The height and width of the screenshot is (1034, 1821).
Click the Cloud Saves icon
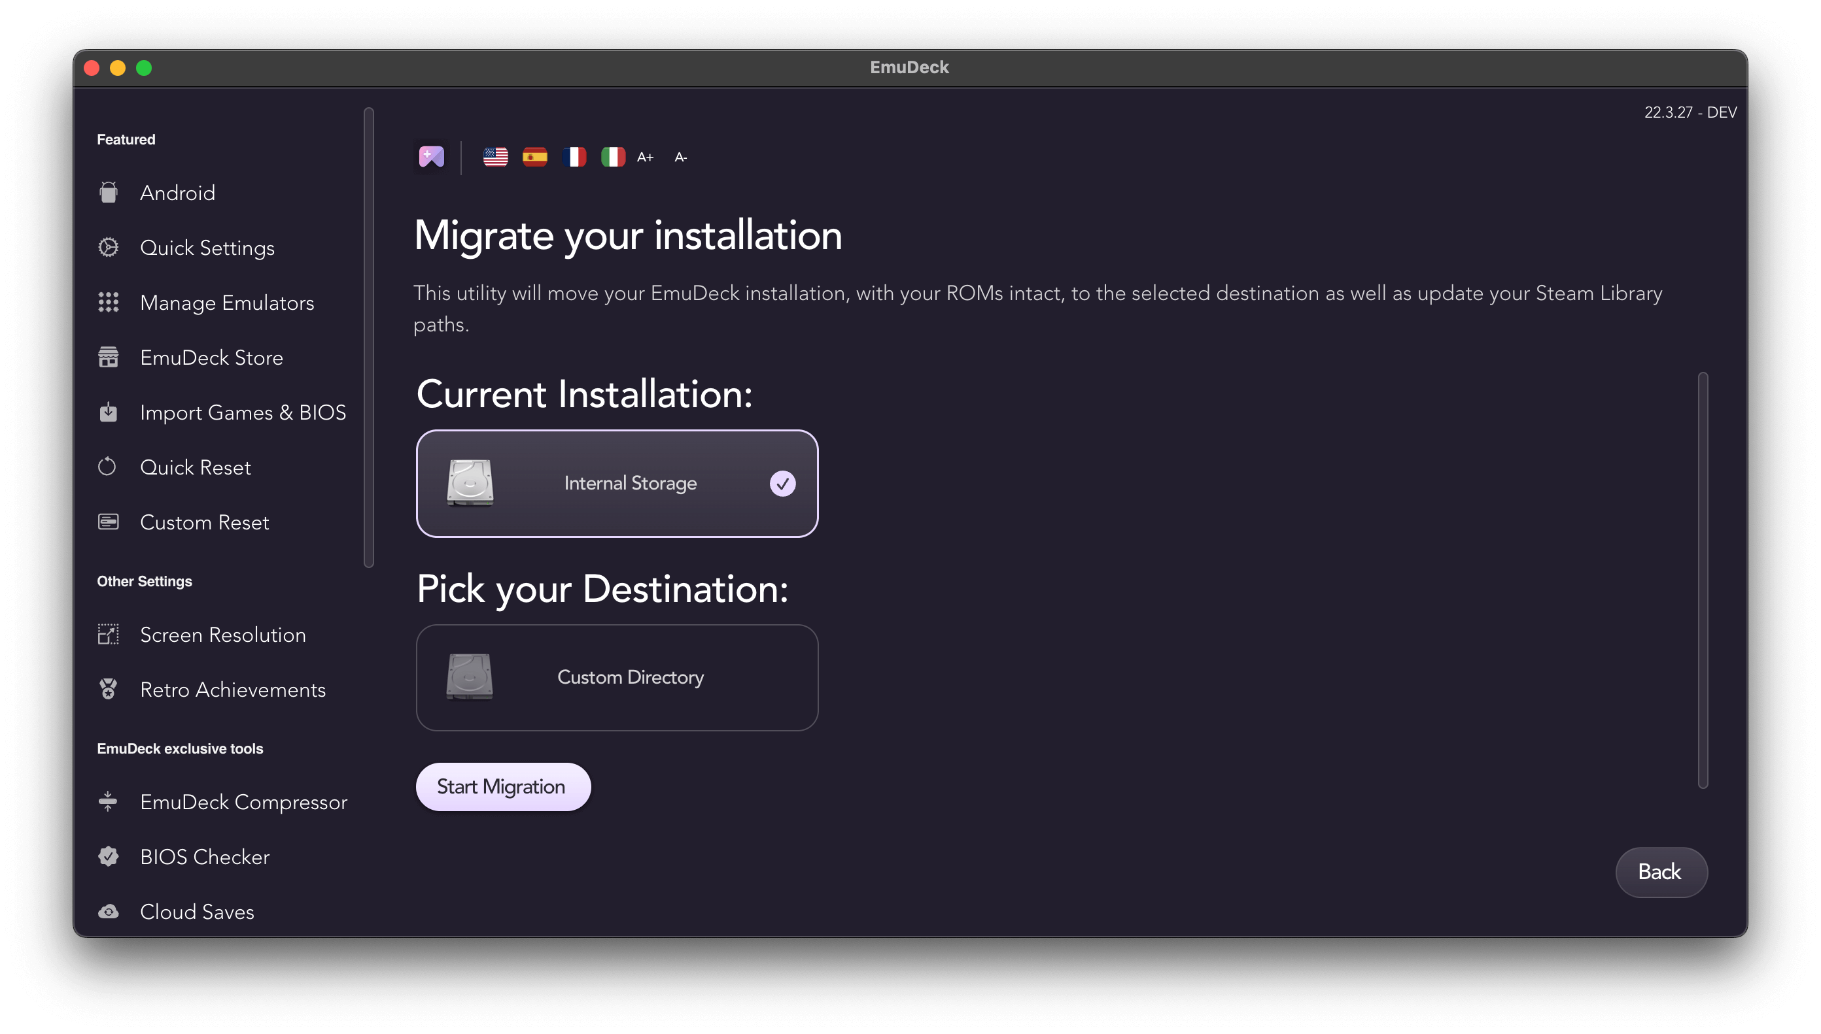[x=110, y=912]
